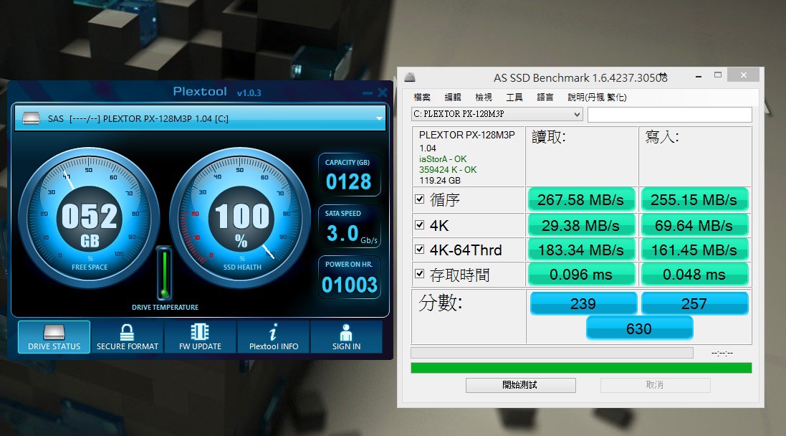
Task: Open the FW Update tab in Plextool
Action: click(x=200, y=336)
